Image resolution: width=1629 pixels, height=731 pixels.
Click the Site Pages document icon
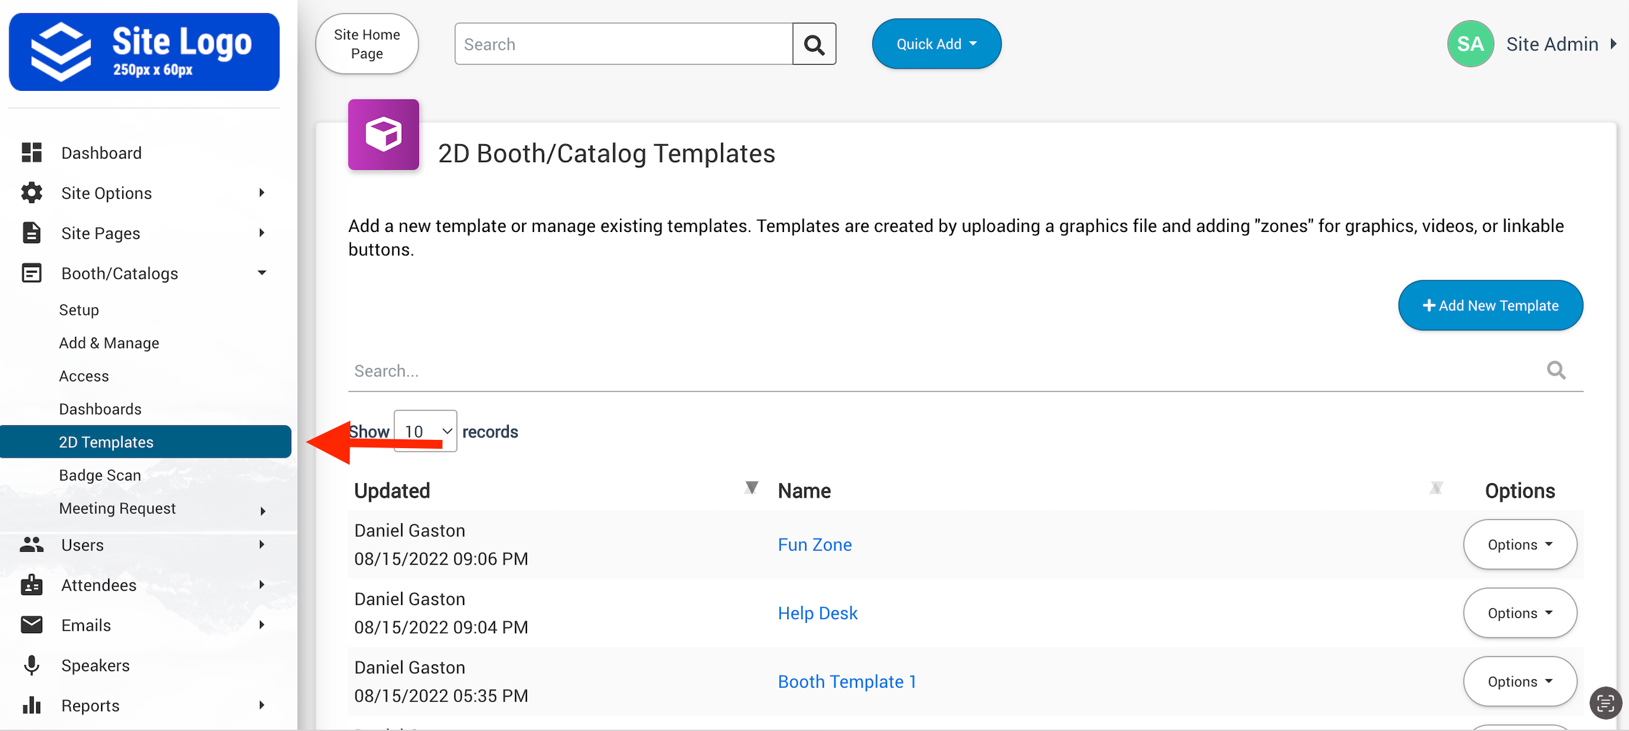(32, 233)
